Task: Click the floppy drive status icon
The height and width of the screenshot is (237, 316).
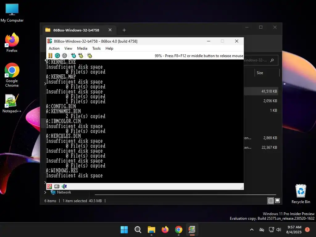Action: 49,186
